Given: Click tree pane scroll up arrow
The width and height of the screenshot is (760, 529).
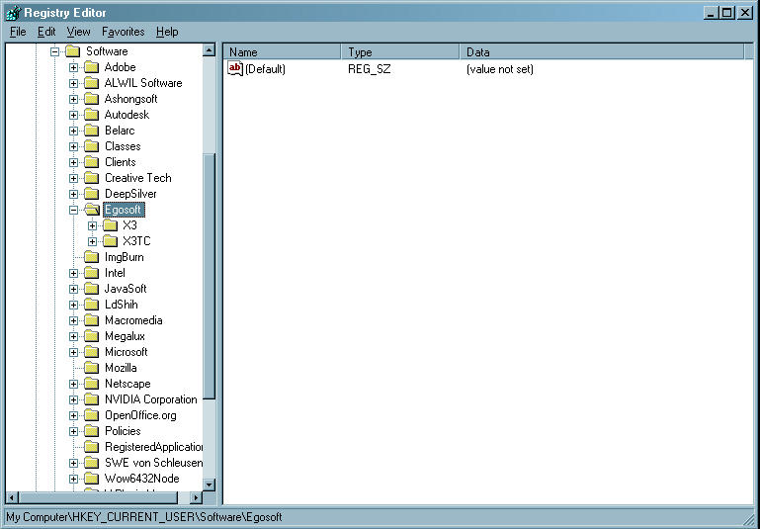Looking at the screenshot, I should pyautogui.click(x=209, y=50).
